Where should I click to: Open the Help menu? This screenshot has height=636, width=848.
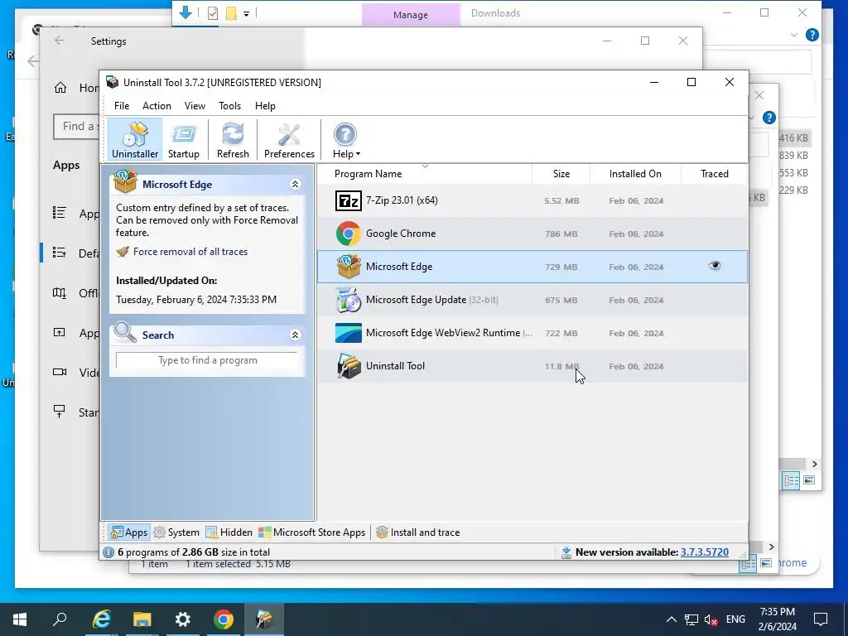pyautogui.click(x=265, y=106)
